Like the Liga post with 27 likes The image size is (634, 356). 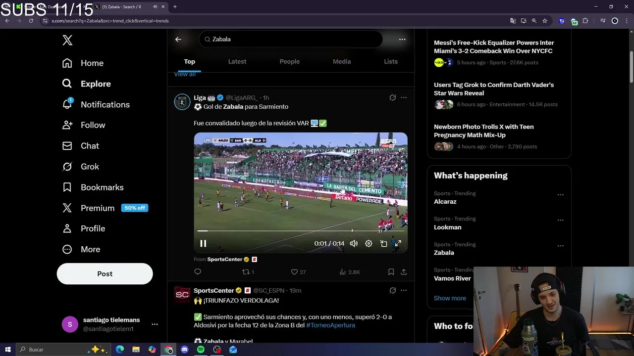[298, 272]
